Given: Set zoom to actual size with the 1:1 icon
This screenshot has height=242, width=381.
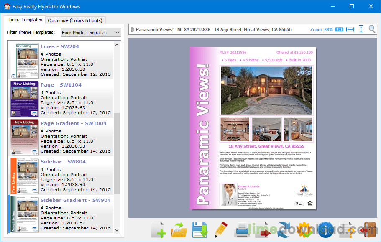Looking at the screenshot, I should [339, 29].
